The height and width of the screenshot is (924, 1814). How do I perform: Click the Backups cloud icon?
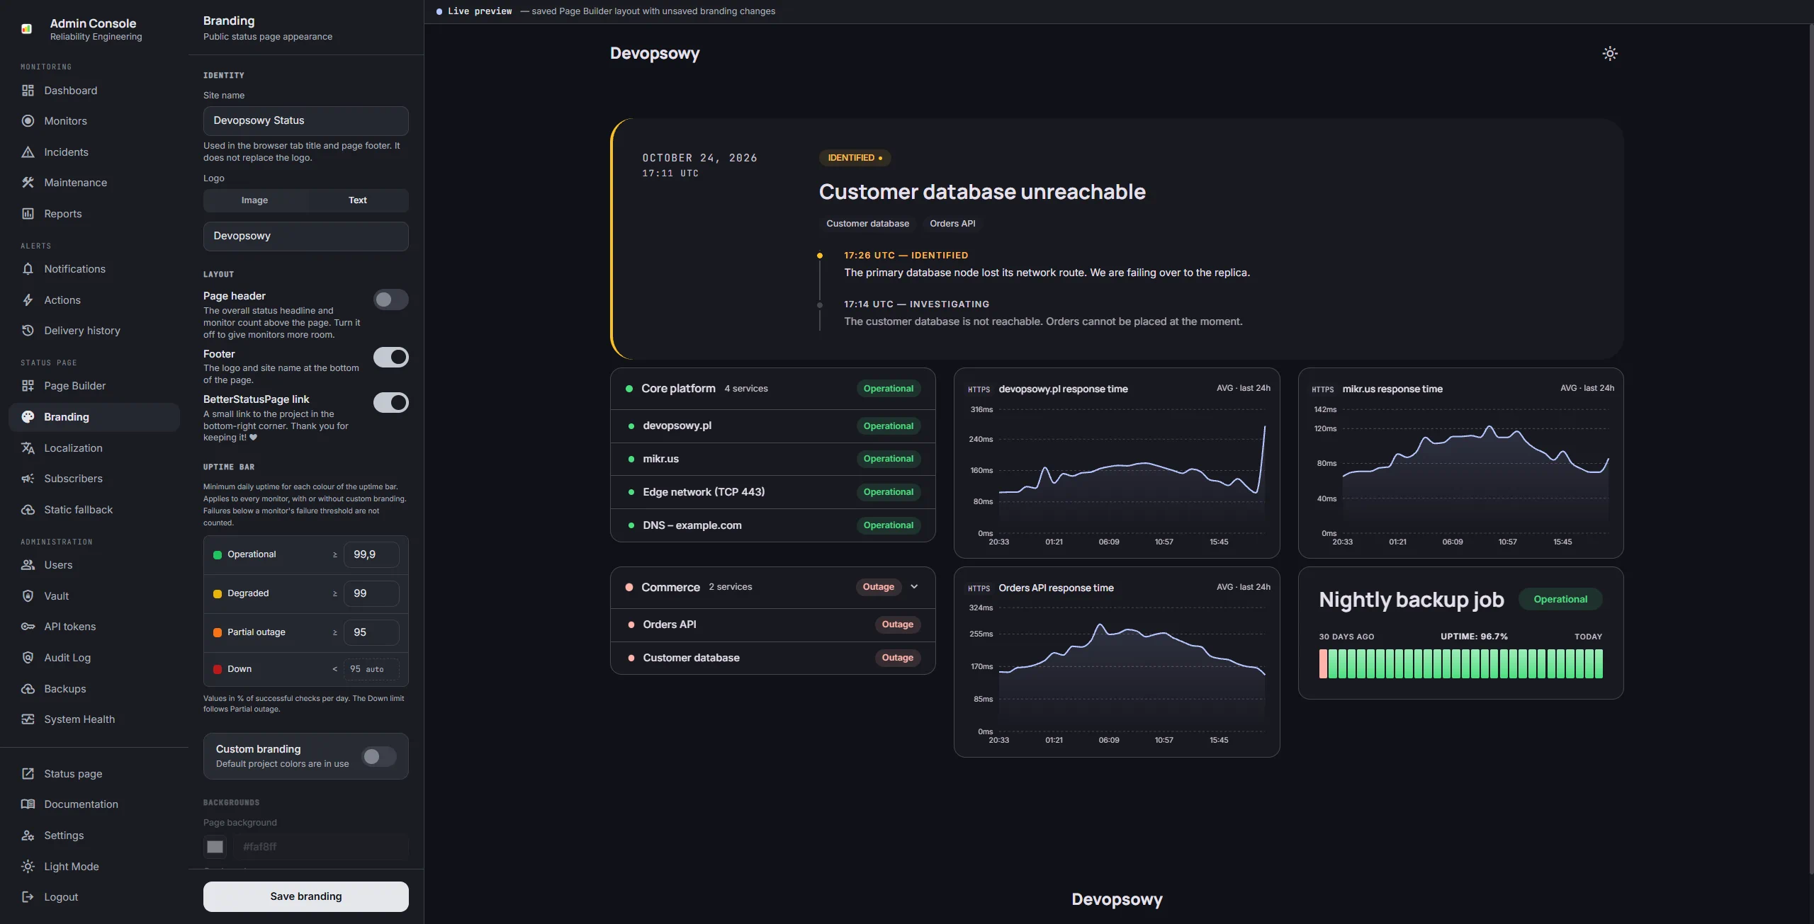click(x=28, y=689)
